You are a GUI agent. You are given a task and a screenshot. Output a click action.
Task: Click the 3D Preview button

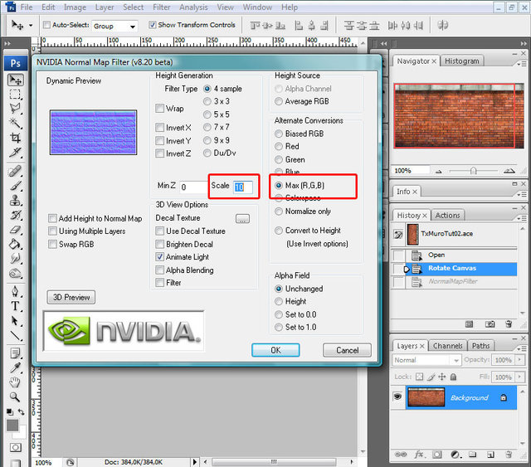tap(71, 297)
